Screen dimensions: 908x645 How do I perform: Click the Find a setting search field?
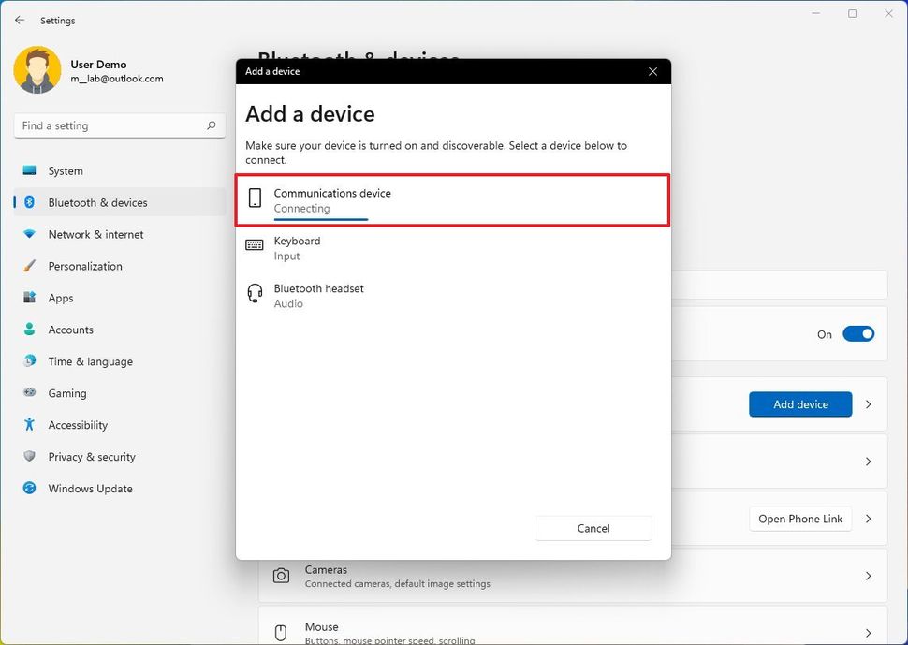[119, 125]
